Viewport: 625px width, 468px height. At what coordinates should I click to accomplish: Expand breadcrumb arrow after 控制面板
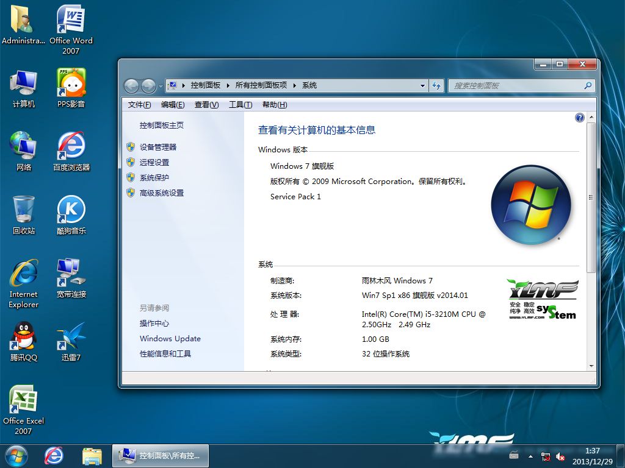[x=228, y=85]
